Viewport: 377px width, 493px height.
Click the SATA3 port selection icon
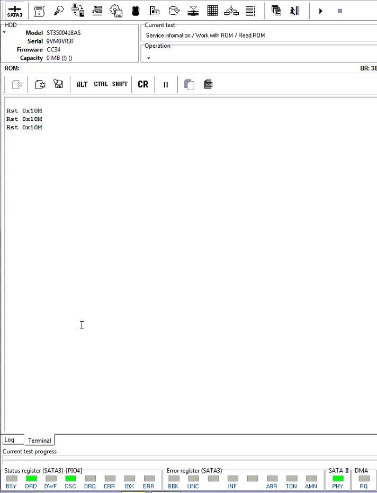[15, 11]
